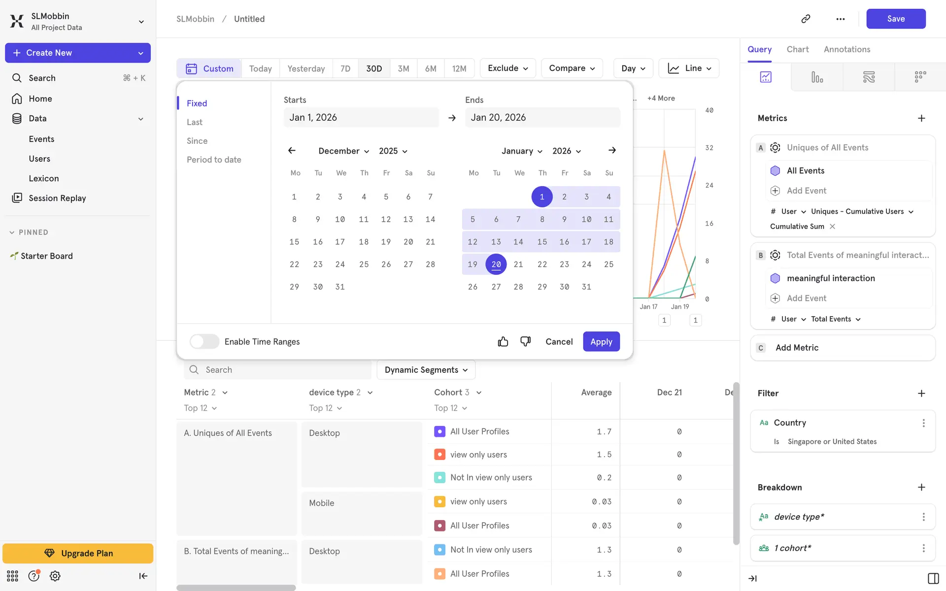This screenshot has height=591, width=946.
Task: Select the Last date range option
Action: pyautogui.click(x=194, y=122)
